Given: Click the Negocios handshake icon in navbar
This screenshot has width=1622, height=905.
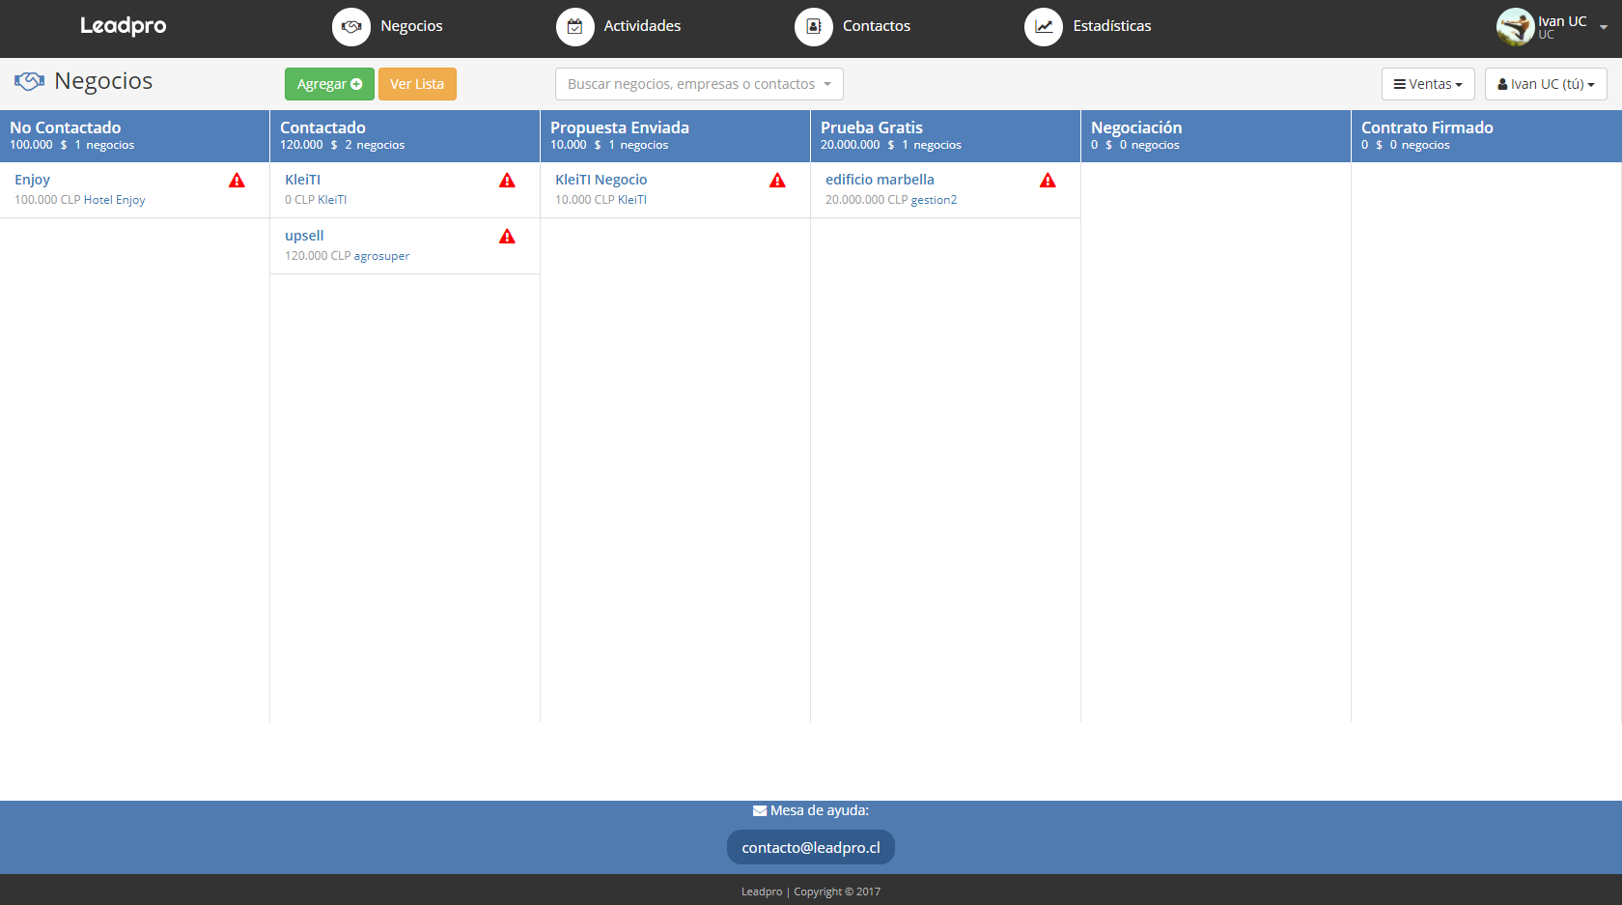Looking at the screenshot, I should point(351,27).
